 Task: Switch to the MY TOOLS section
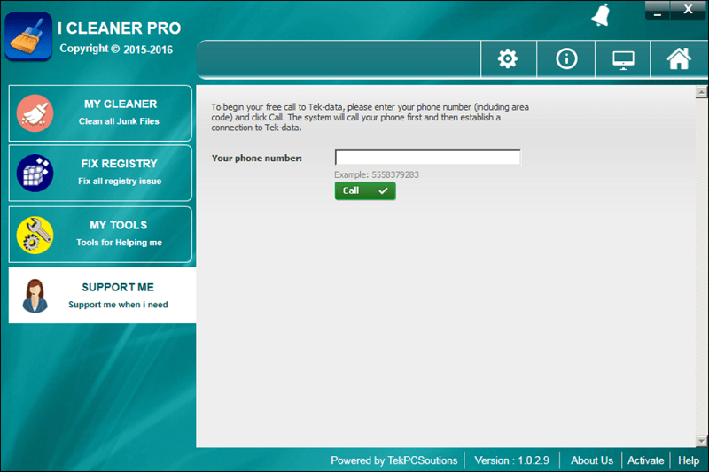click(x=119, y=234)
